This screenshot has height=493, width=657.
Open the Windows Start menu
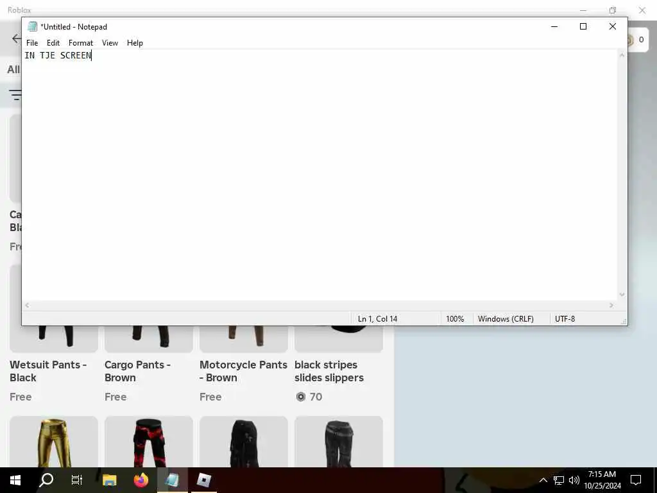15,480
